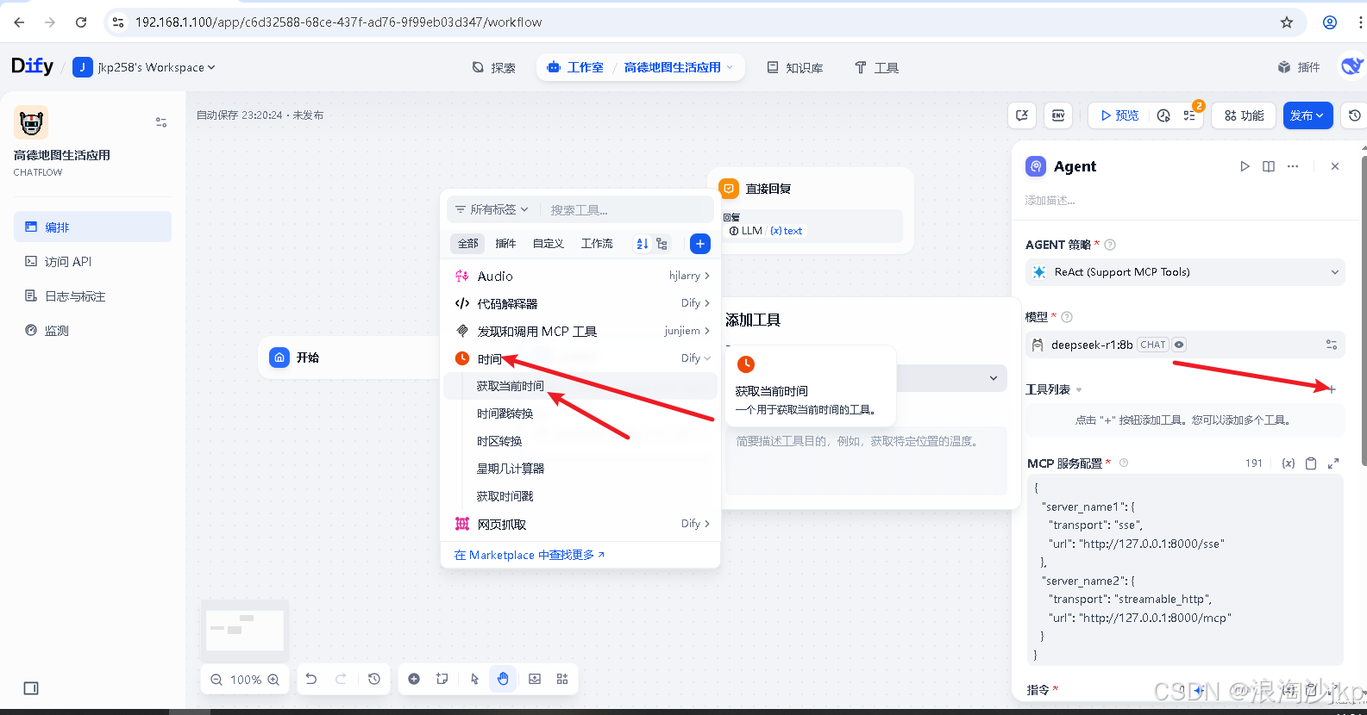Image resolution: width=1367 pixels, height=715 pixels.
Task: Select 自定义 tools tab
Action: [548, 244]
